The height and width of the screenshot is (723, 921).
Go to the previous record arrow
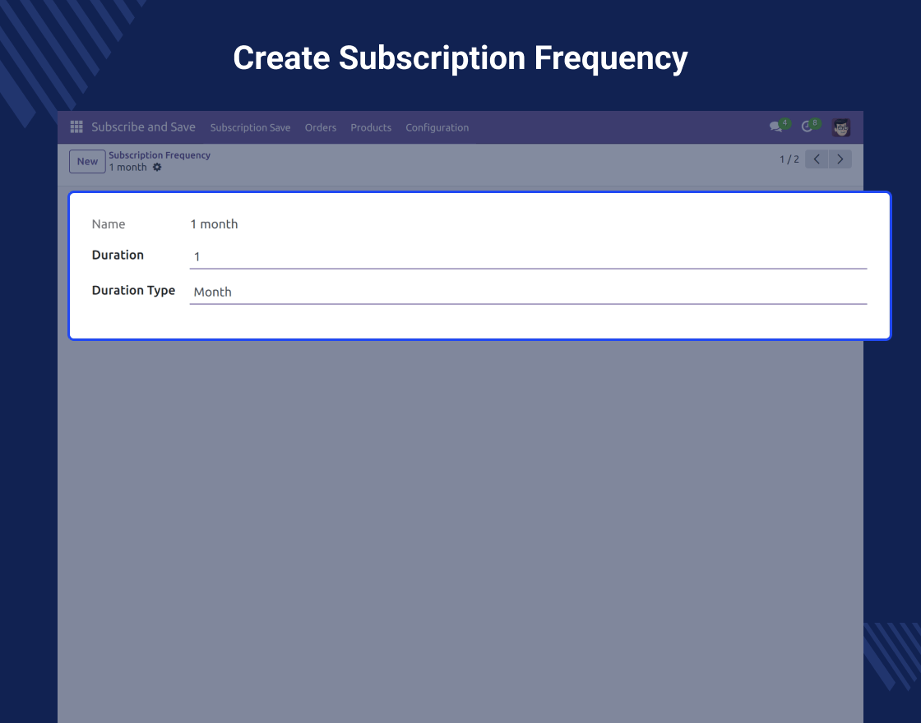point(817,159)
